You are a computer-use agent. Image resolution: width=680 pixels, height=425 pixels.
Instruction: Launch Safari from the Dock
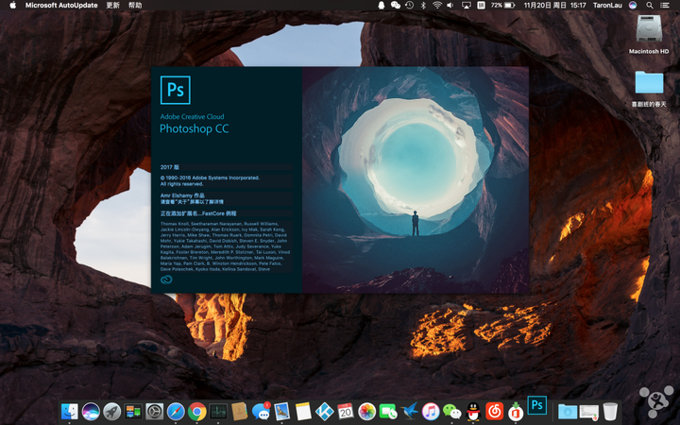(176, 411)
